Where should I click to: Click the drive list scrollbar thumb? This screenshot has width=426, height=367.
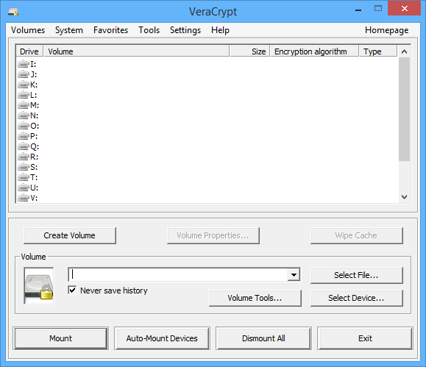tap(404, 109)
